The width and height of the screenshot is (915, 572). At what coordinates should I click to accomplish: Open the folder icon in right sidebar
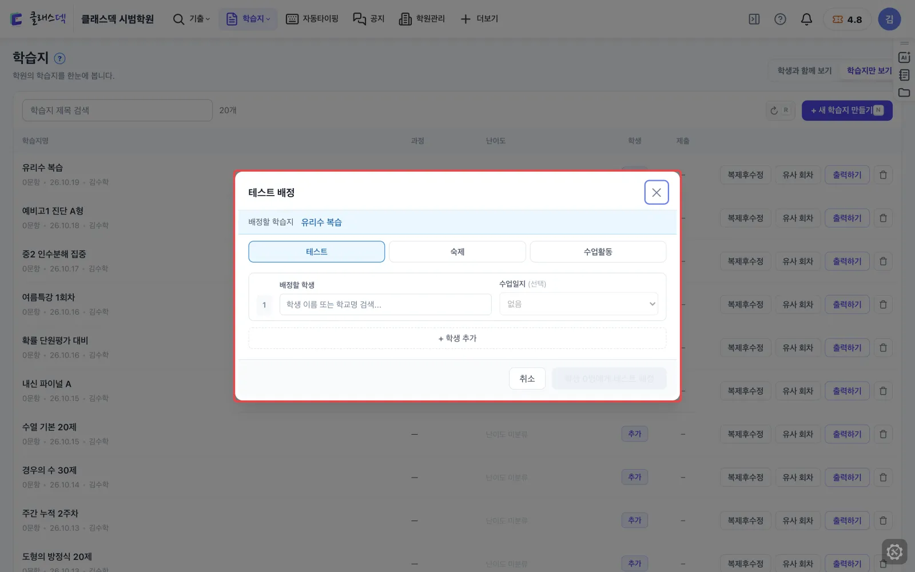904,93
